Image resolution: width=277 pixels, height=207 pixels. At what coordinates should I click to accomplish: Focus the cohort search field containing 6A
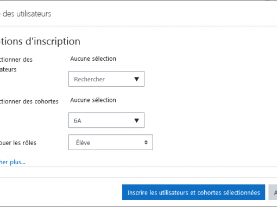(x=106, y=120)
